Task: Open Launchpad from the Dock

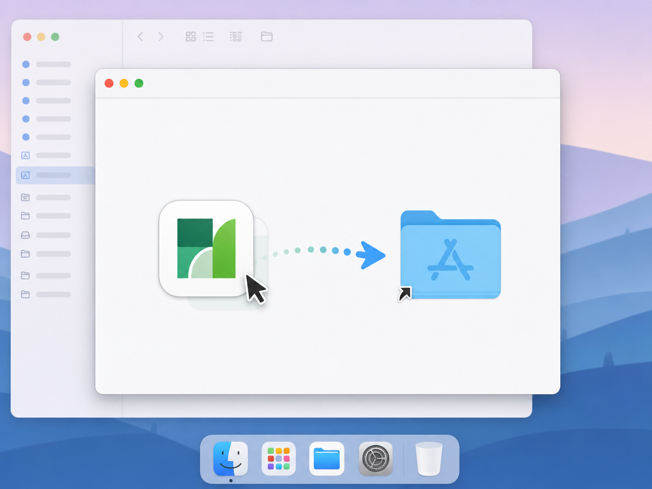Action: (279, 458)
